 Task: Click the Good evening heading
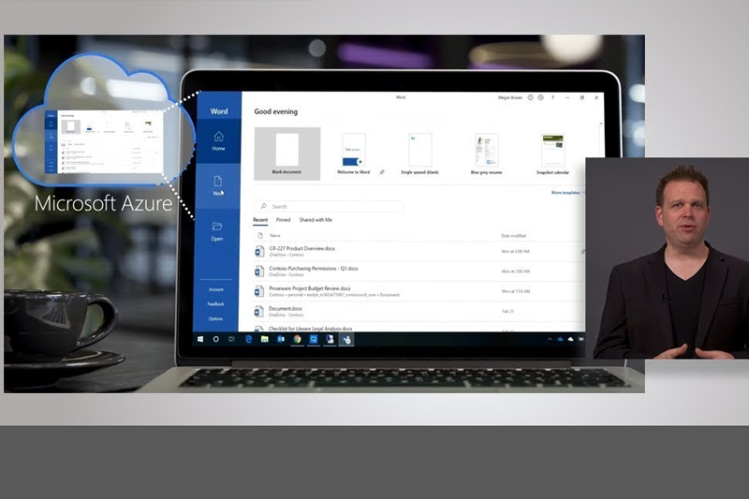pos(275,111)
